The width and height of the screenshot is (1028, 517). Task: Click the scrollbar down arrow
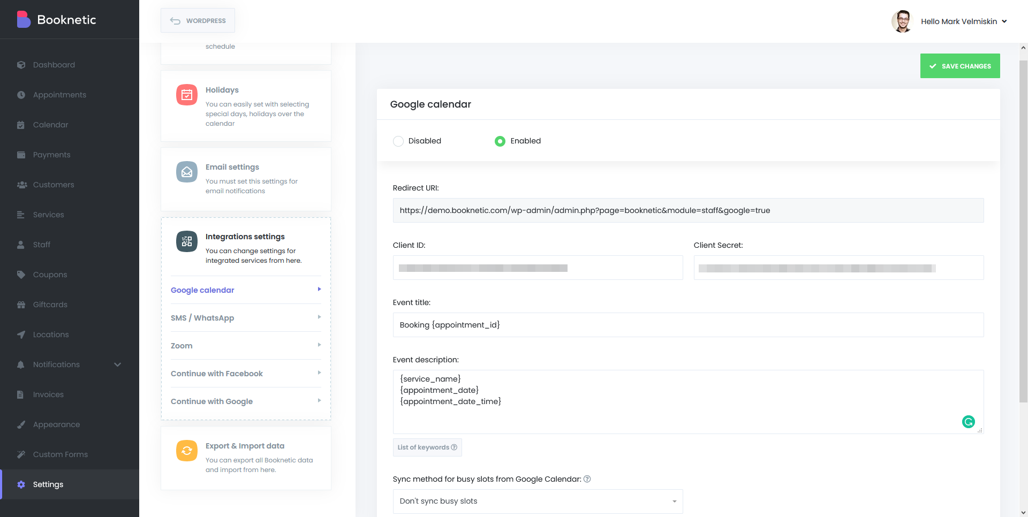[x=1023, y=512]
